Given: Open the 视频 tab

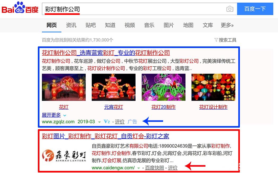Looking at the screenshot, I should coord(130,25).
